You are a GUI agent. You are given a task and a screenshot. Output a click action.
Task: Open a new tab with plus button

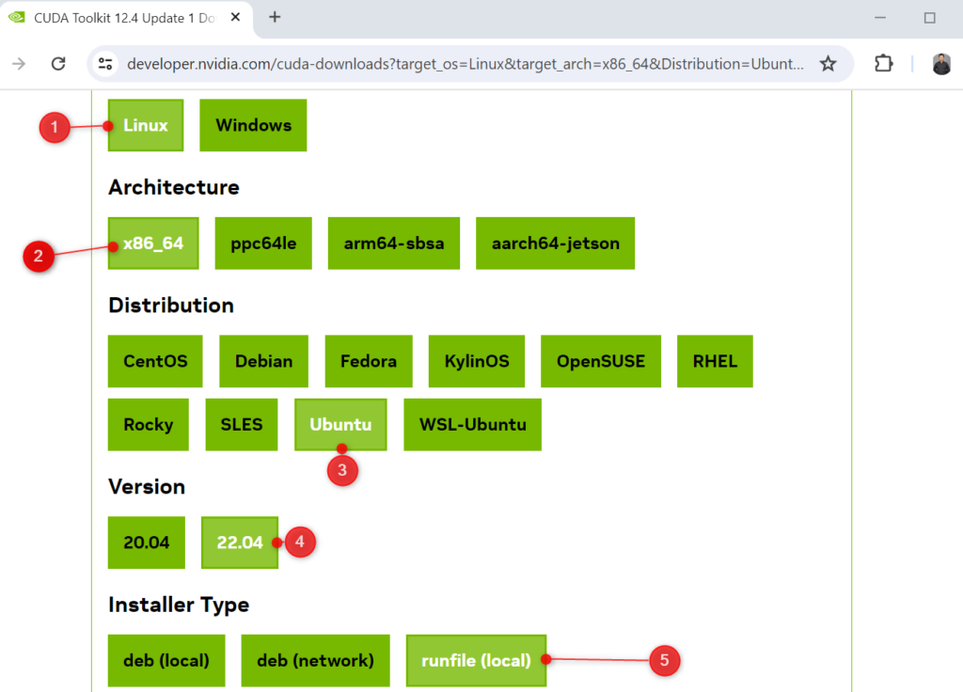[275, 17]
